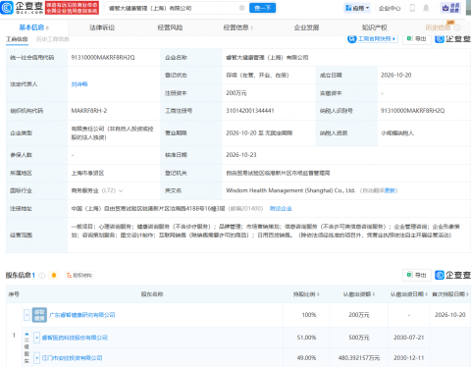This screenshot has width=471, height=367.
Task: Click the 更新 link after English name
Action: (x=390, y=190)
